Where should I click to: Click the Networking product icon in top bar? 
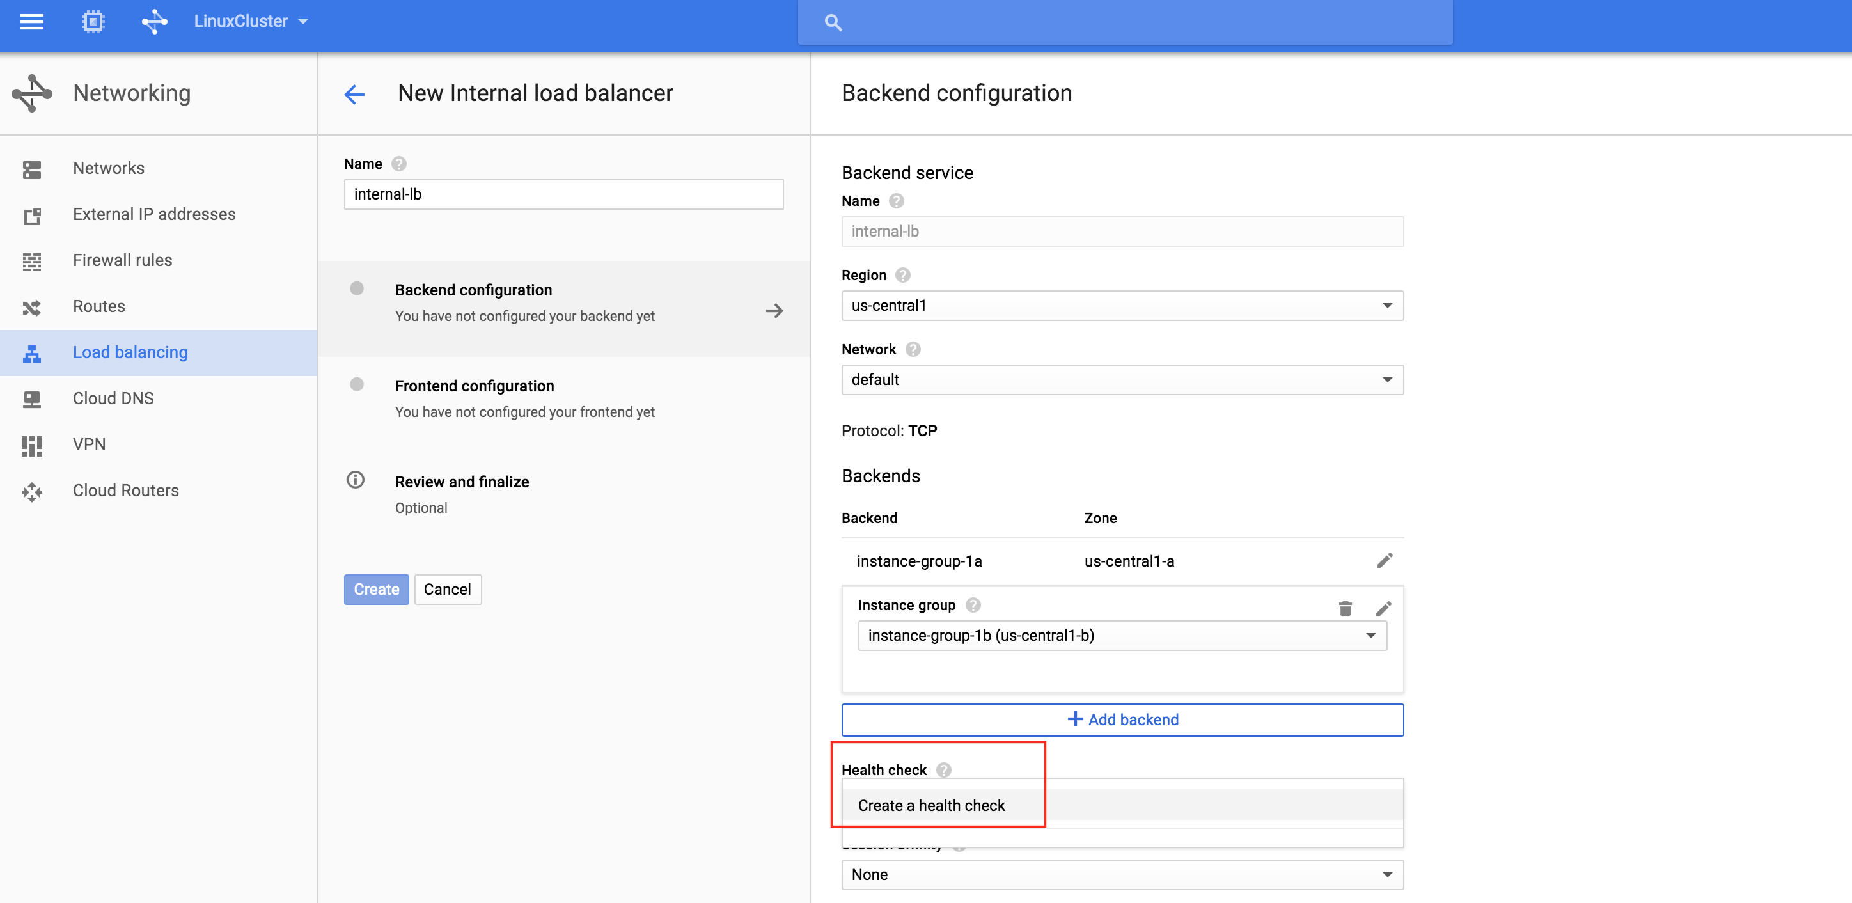154,22
